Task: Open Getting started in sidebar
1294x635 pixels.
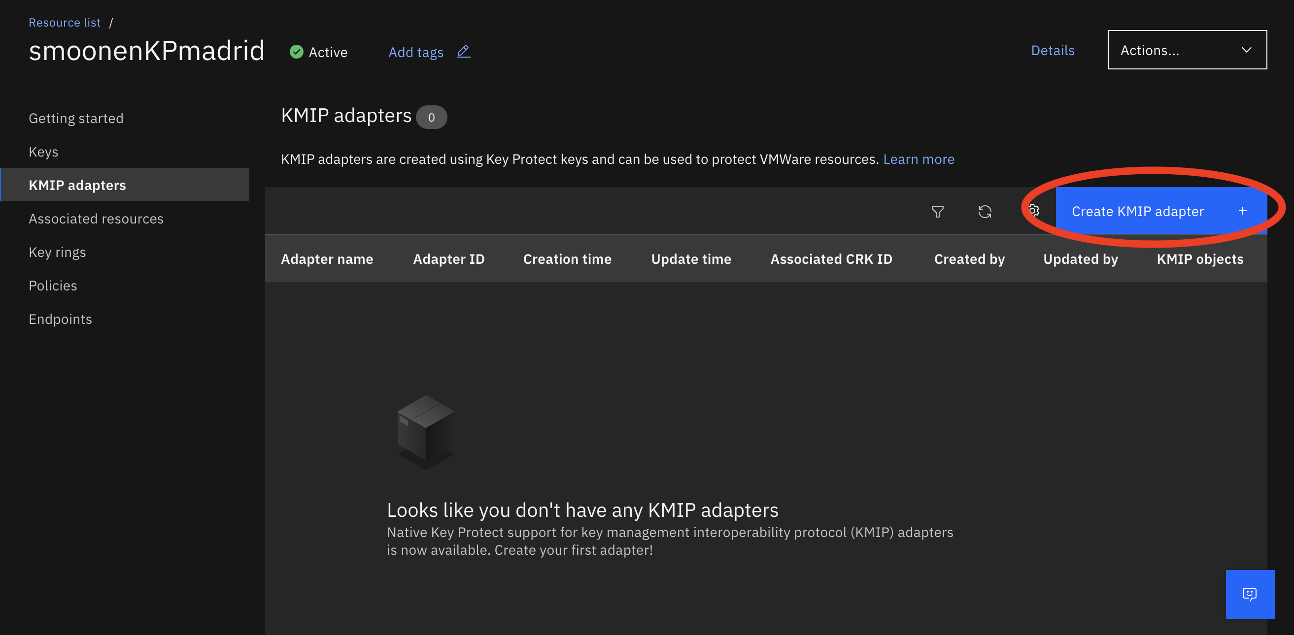Action: point(76,118)
